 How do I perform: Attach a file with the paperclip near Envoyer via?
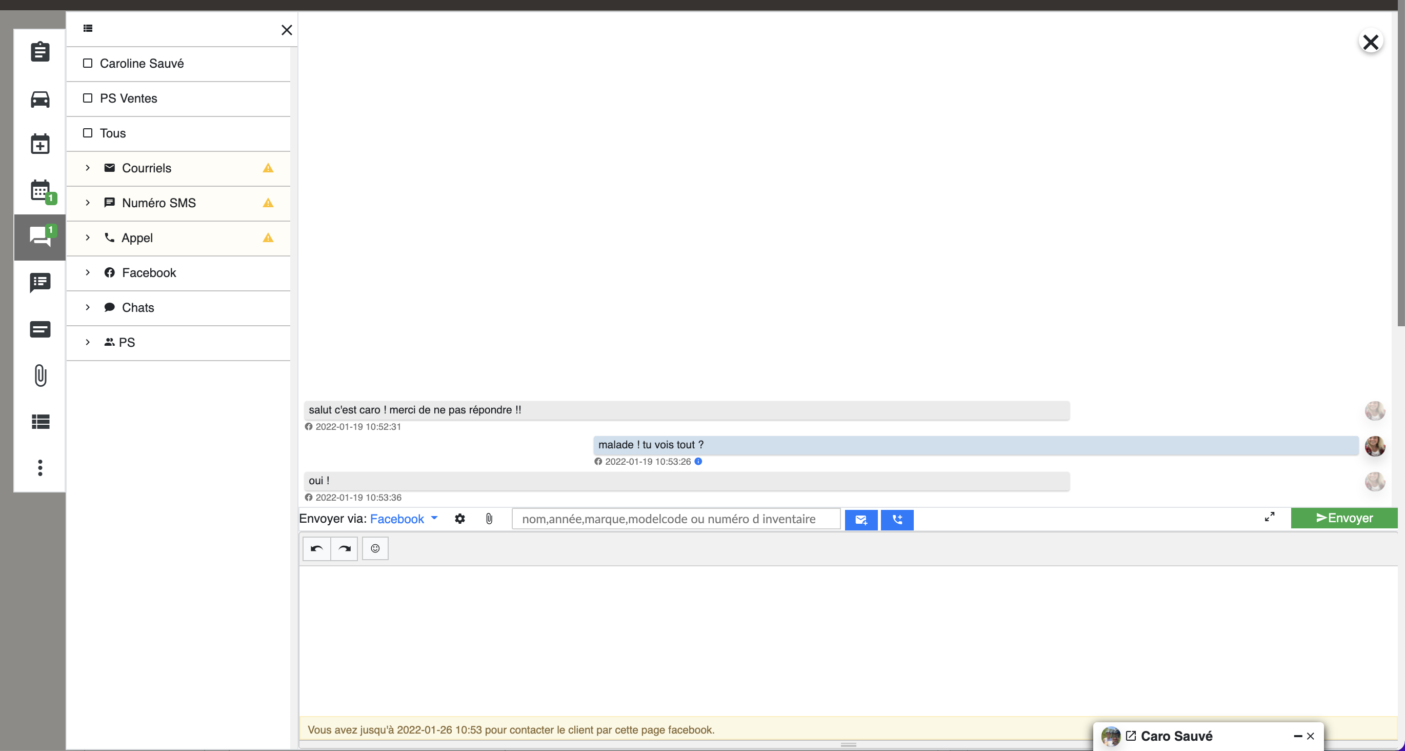(489, 519)
